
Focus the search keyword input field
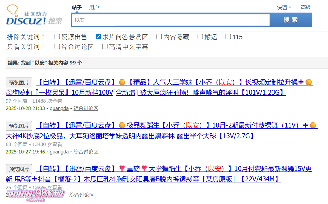coord(171,20)
